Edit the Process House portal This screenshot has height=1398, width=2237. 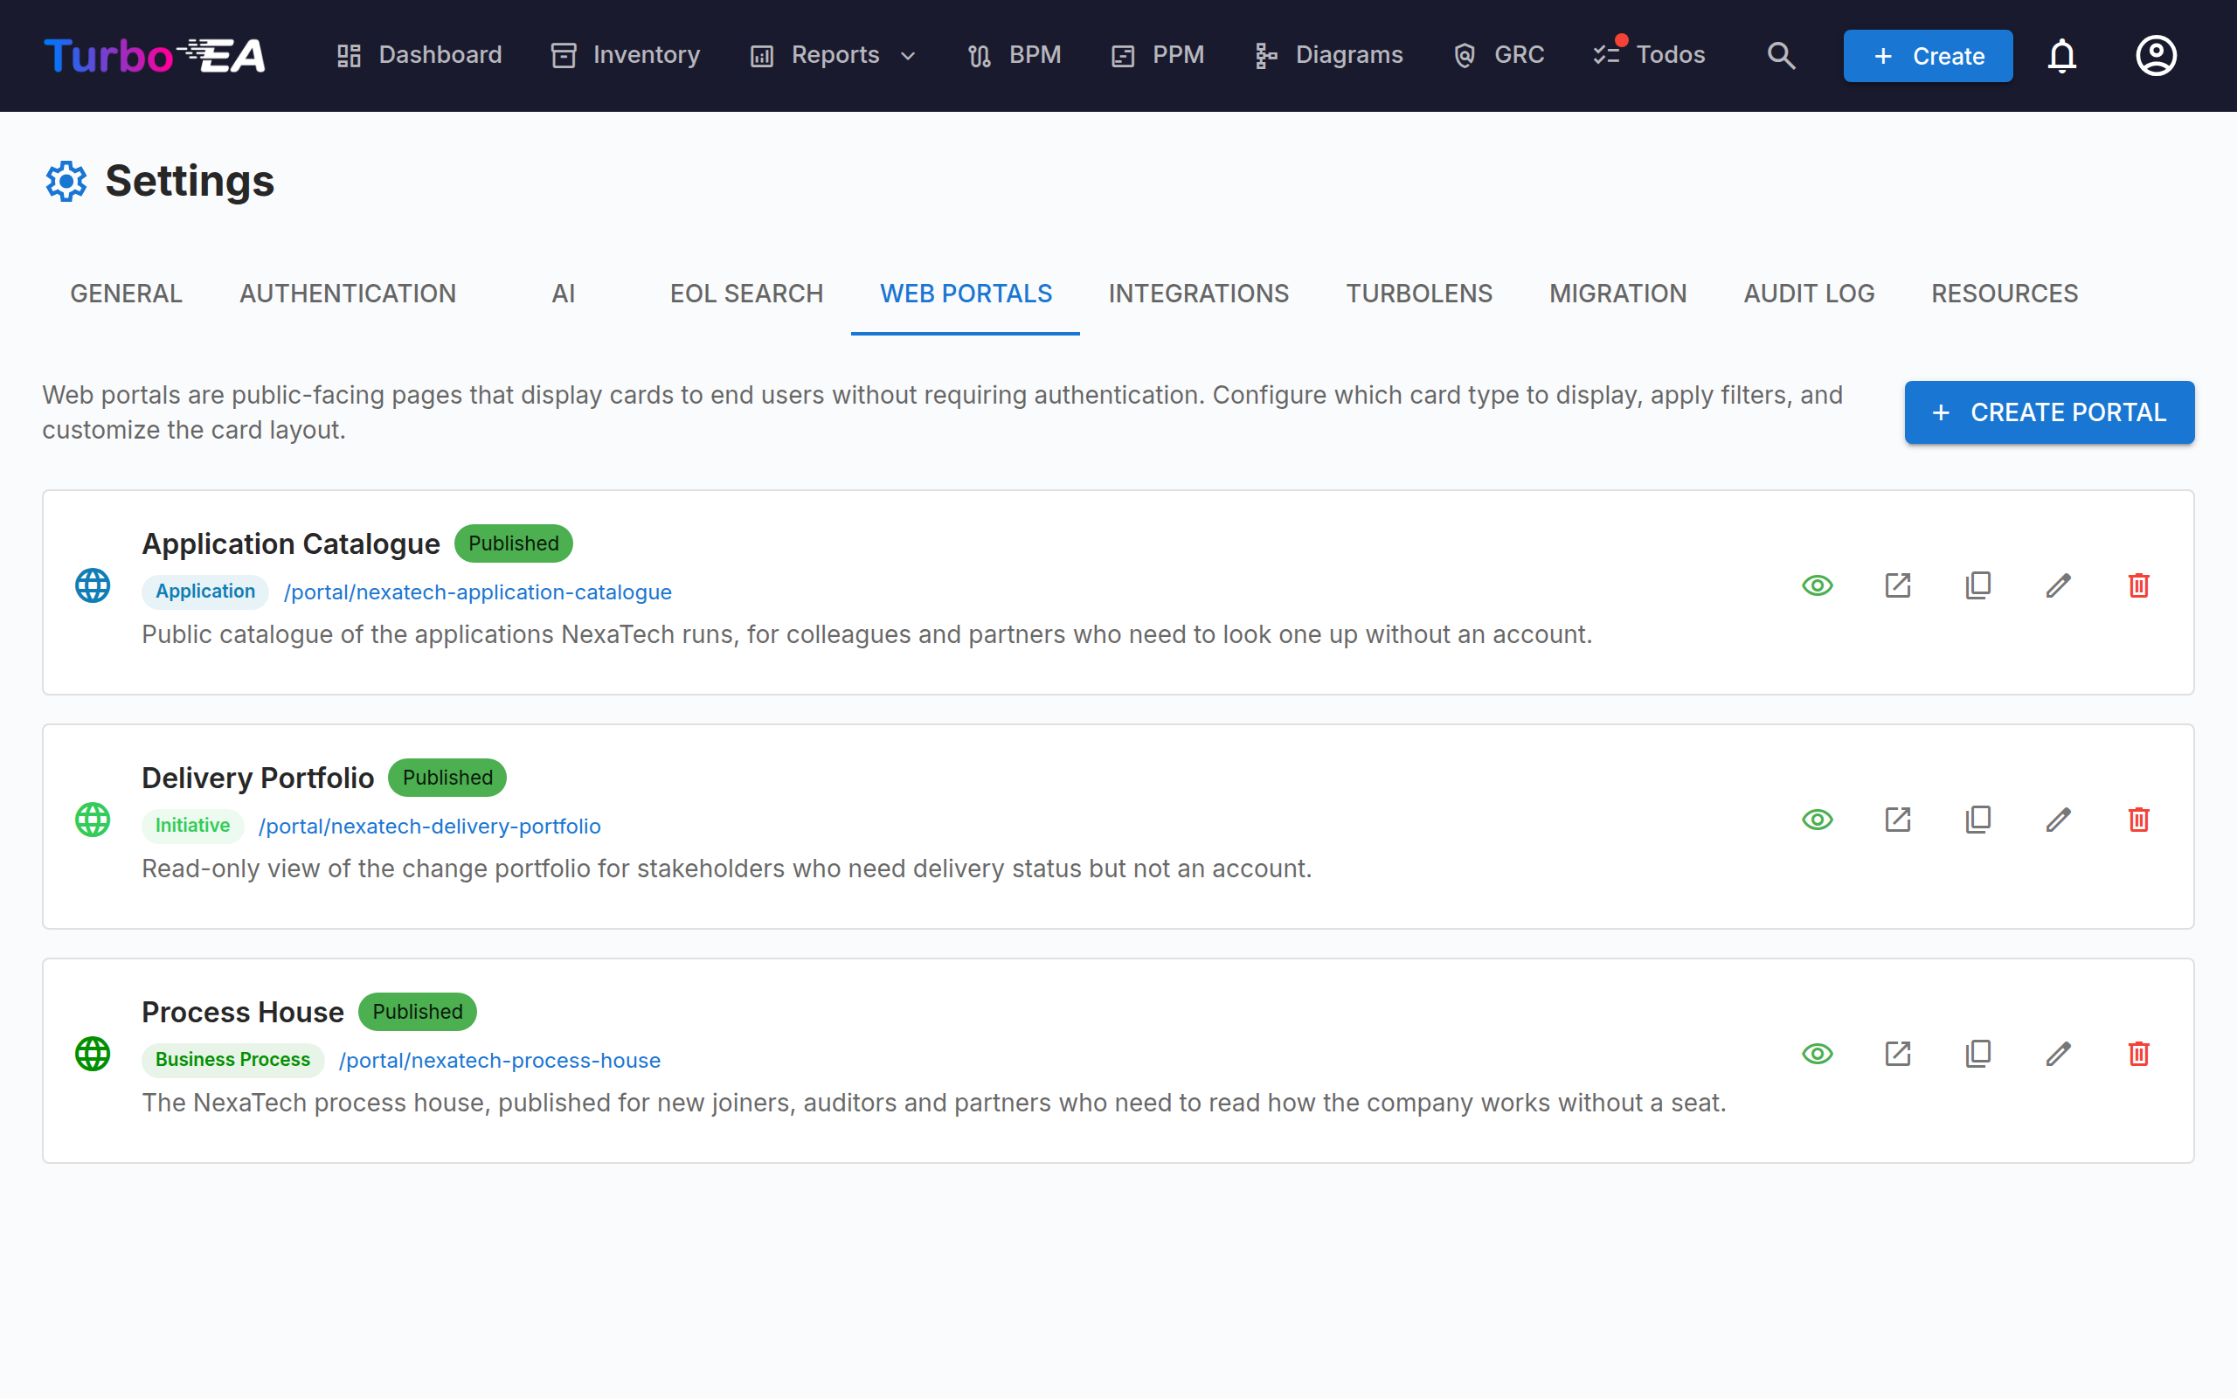[x=2058, y=1053]
